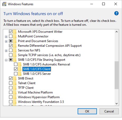
Task: Select the Windows Identity Foundation 3.5 item
Action: [x=41, y=102]
